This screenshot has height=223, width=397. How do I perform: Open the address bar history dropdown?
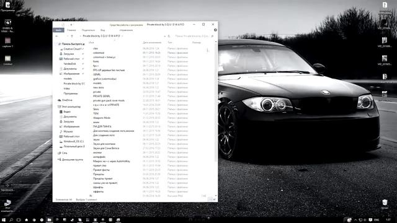[165, 36]
